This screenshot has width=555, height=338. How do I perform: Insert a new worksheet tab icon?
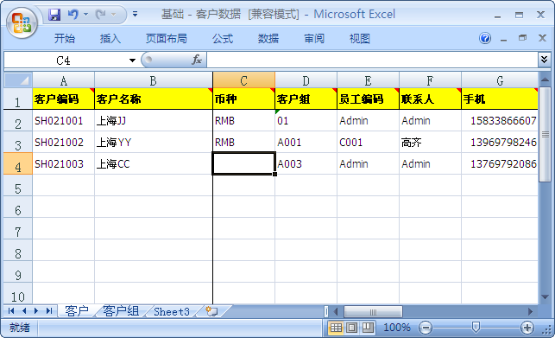click(x=211, y=311)
